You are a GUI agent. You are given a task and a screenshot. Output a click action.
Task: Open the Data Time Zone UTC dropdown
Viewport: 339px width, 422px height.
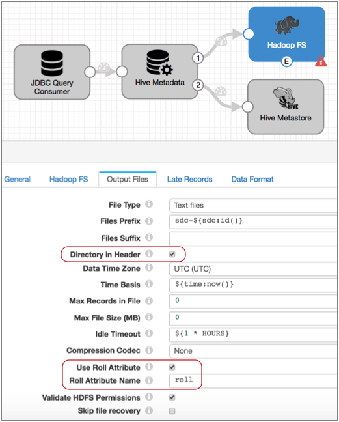[x=253, y=269]
